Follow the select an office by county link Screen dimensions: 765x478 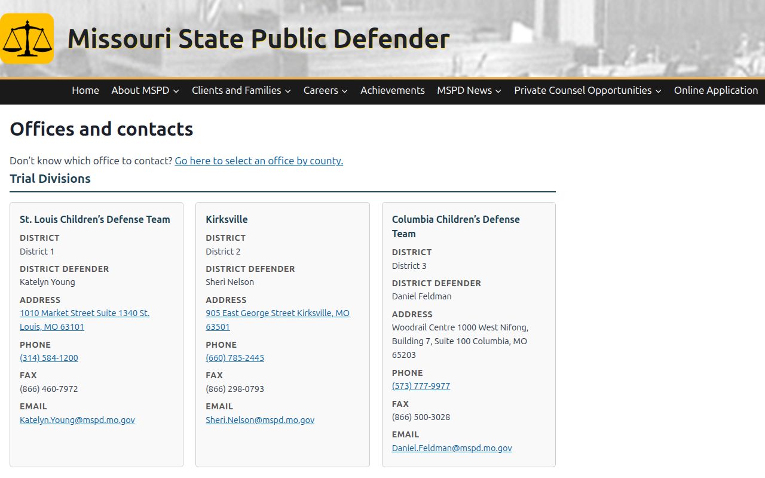259,161
